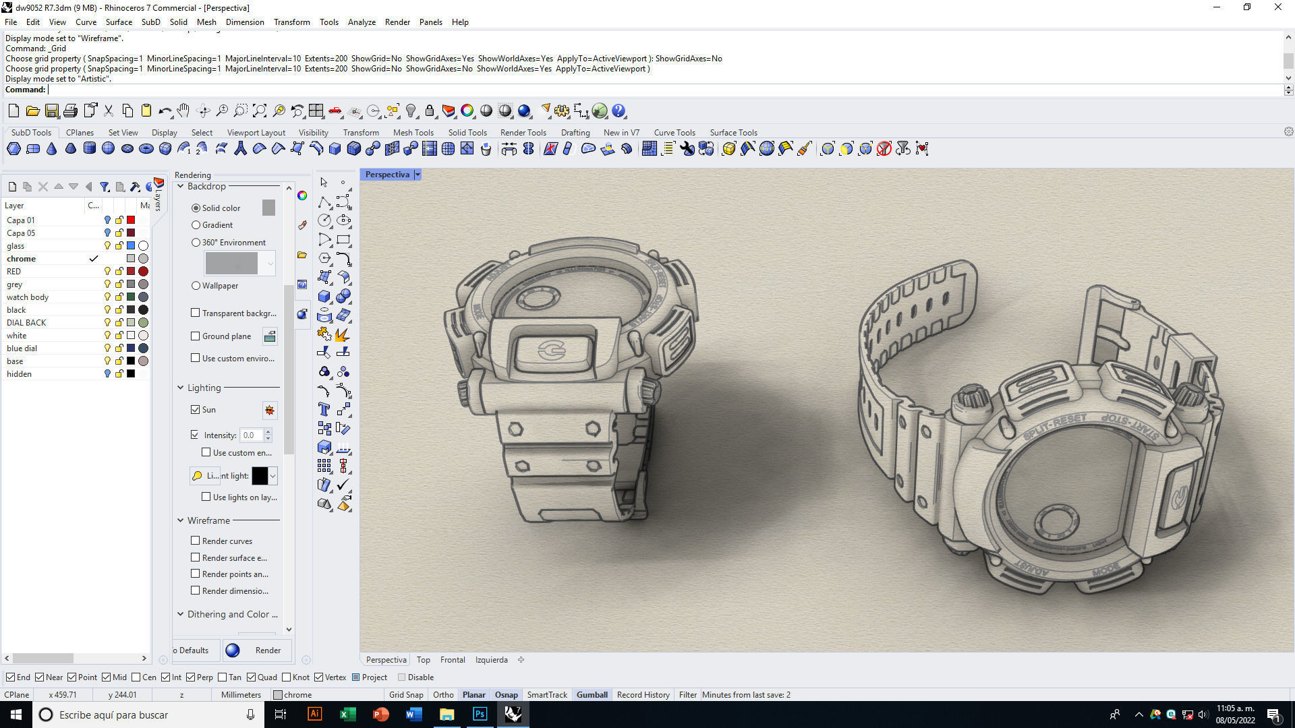Image resolution: width=1295 pixels, height=728 pixels.
Task: Toggle SmartTrack in the status bar
Action: (x=547, y=695)
